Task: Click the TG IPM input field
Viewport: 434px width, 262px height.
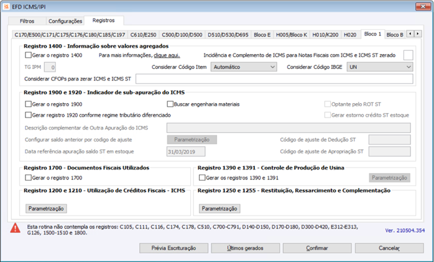Action: (x=50, y=67)
